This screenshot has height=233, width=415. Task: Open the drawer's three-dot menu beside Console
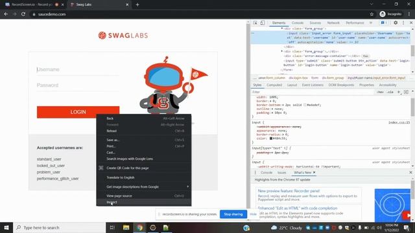click(x=255, y=173)
